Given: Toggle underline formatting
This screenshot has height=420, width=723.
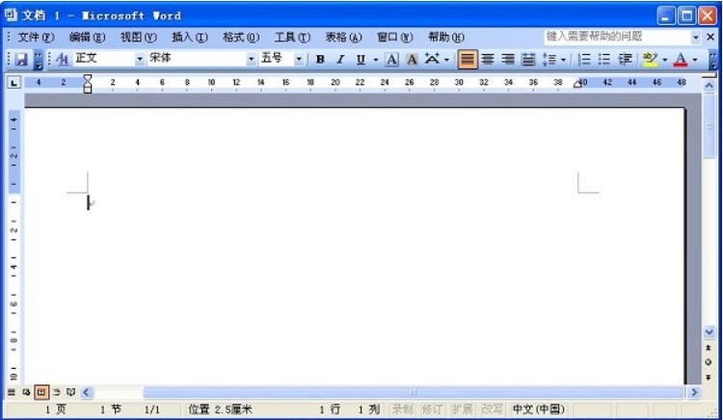Looking at the screenshot, I should [361, 59].
